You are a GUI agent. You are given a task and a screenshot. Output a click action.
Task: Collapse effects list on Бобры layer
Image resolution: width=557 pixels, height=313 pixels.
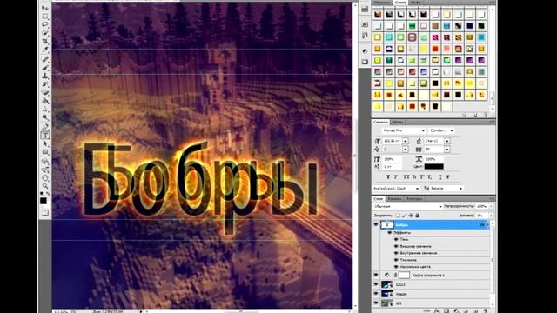487,225
